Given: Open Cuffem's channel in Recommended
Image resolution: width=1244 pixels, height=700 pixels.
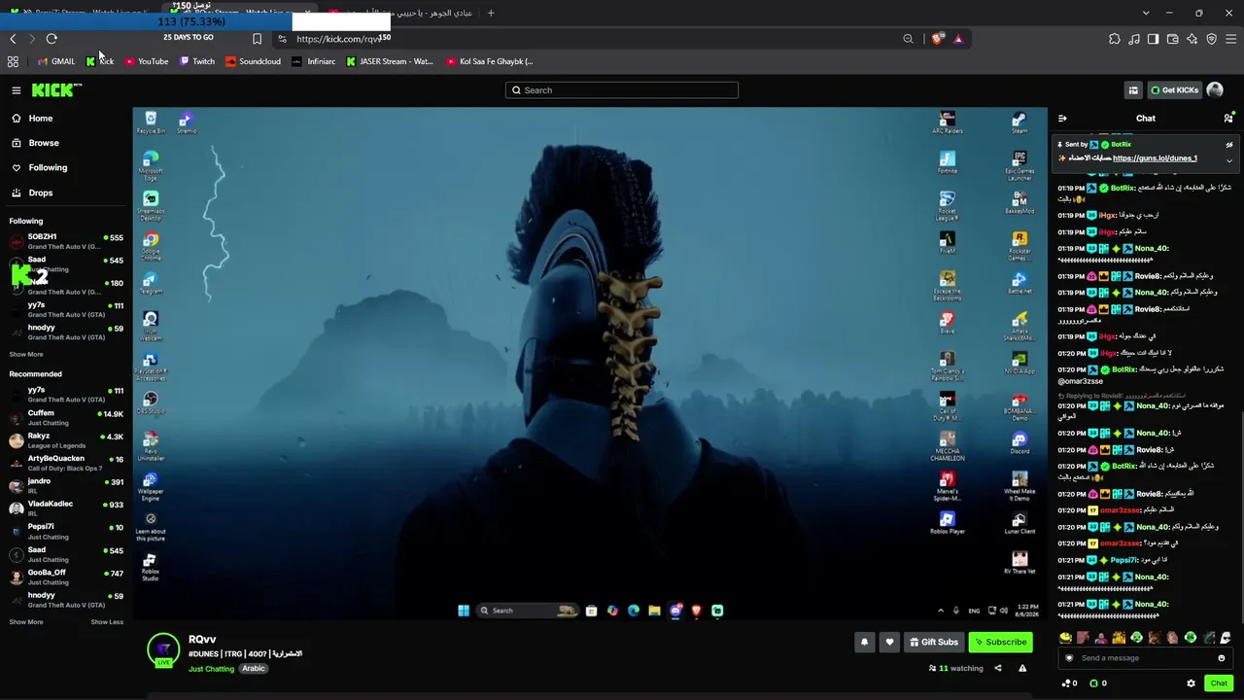Looking at the screenshot, I should 66,418.
